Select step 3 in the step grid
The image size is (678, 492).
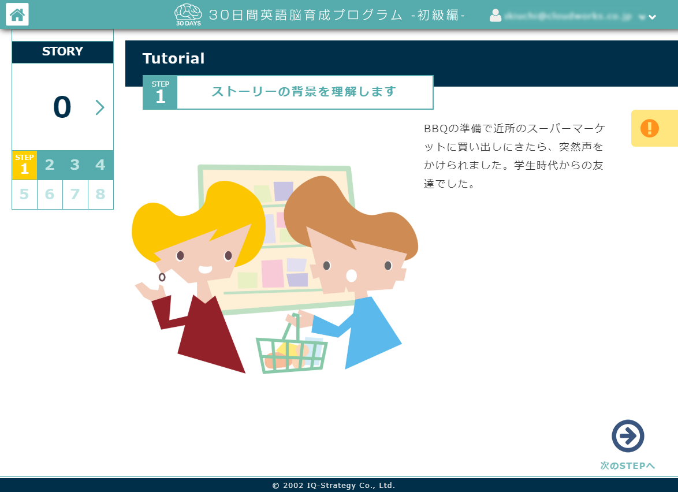coord(75,165)
